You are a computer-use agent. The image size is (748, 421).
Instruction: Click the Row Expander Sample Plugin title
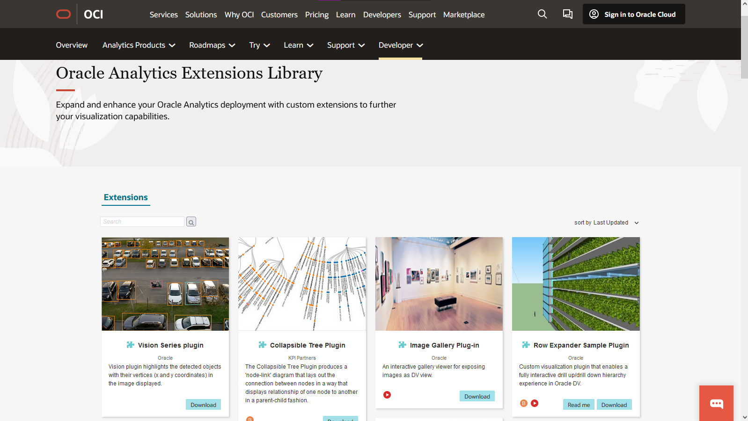point(581,345)
